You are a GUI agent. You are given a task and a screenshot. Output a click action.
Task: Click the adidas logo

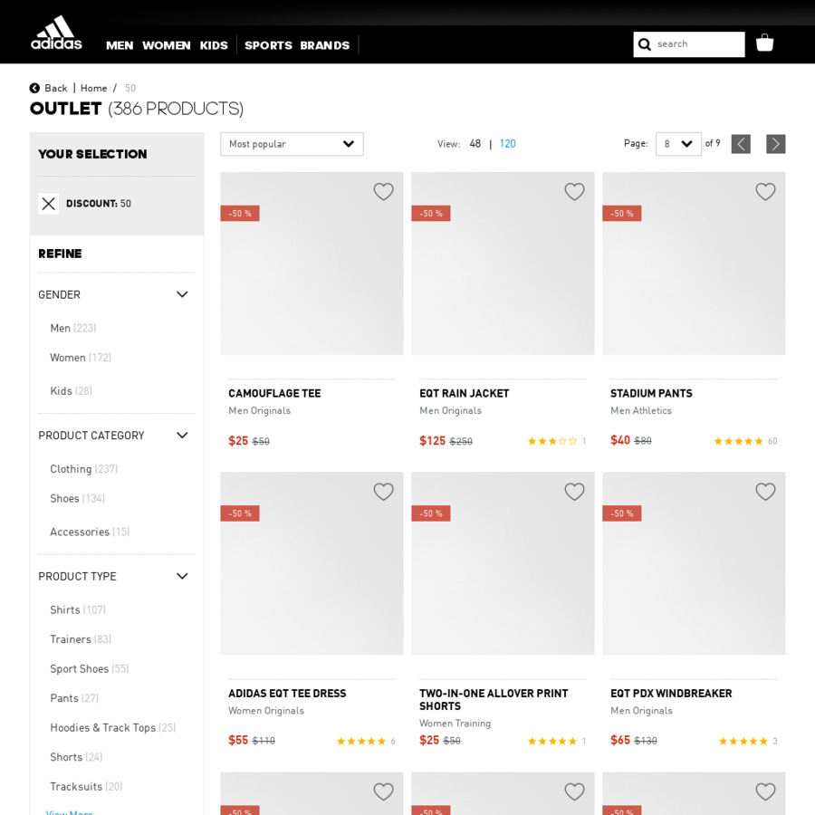coord(56,33)
